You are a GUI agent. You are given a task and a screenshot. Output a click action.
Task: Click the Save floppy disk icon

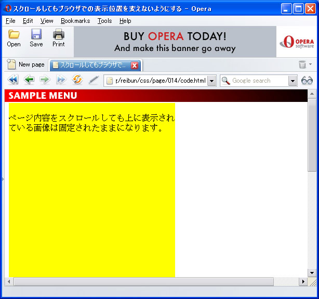(x=36, y=34)
